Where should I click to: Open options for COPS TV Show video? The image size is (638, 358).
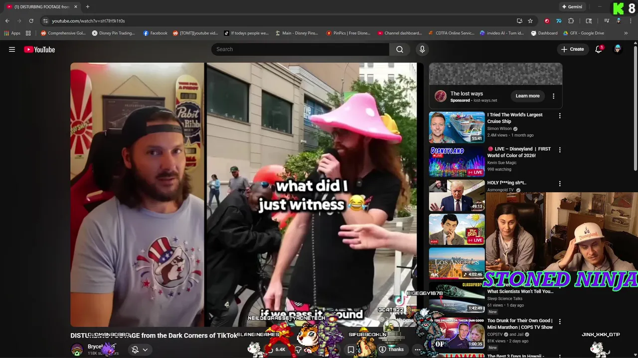(x=560, y=322)
